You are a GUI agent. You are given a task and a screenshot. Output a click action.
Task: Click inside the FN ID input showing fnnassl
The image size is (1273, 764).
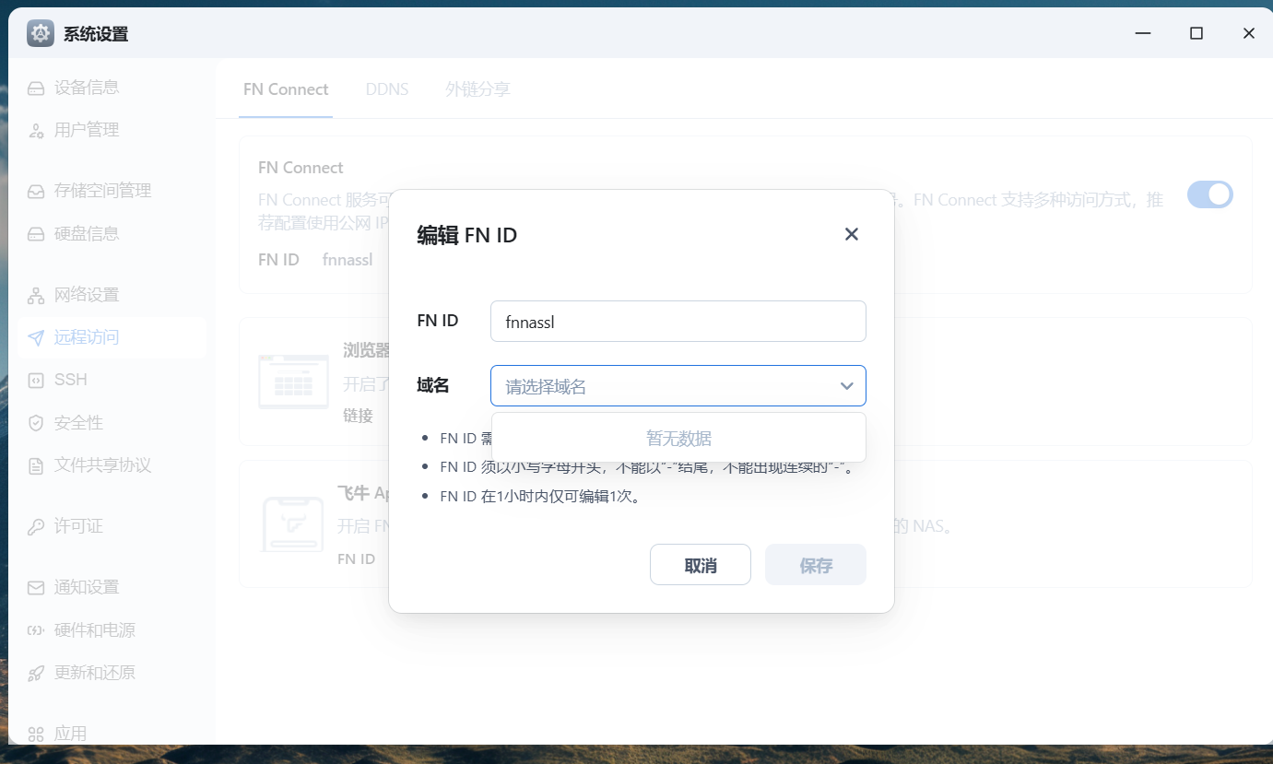(x=678, y=321)
